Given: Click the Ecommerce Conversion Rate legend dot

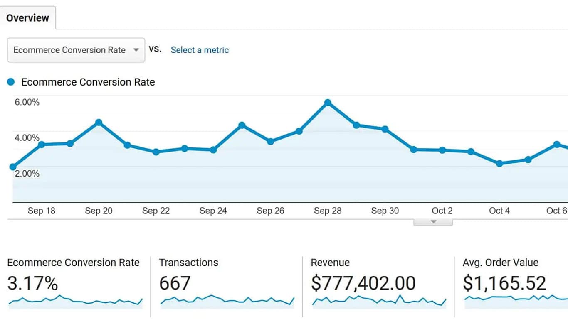Looking at the screenshot, I should pyautogui.click(x=10, y=81).
